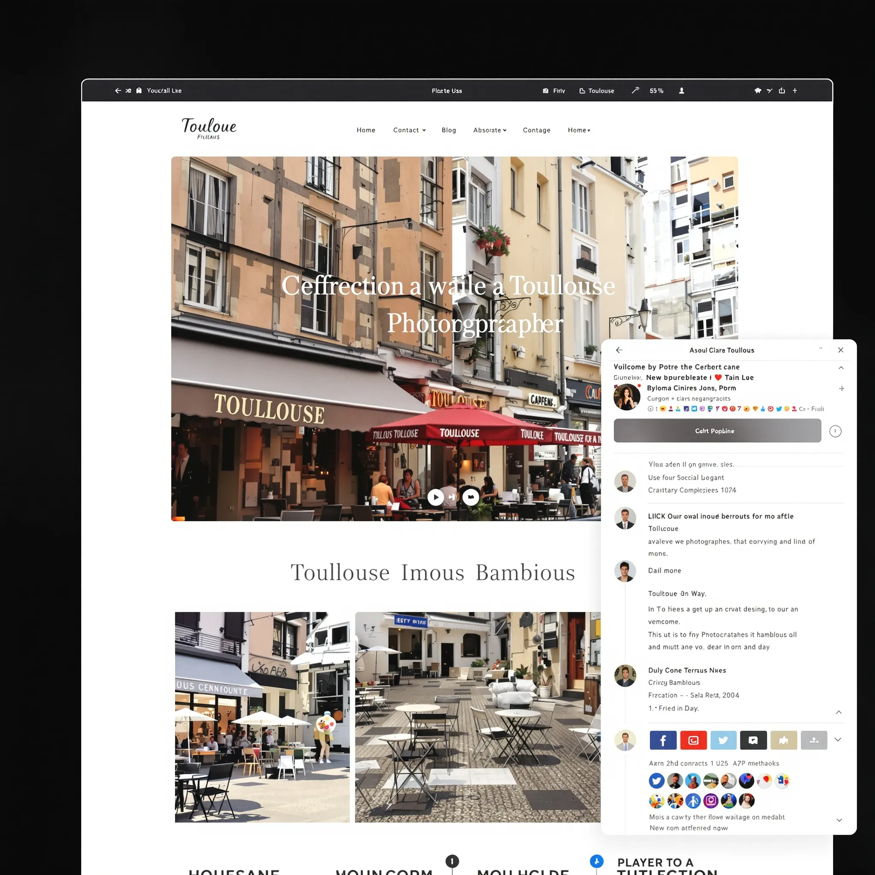Open the Blog menu item
The width and height of the screenshot is (875, 875).
[448, 130]
